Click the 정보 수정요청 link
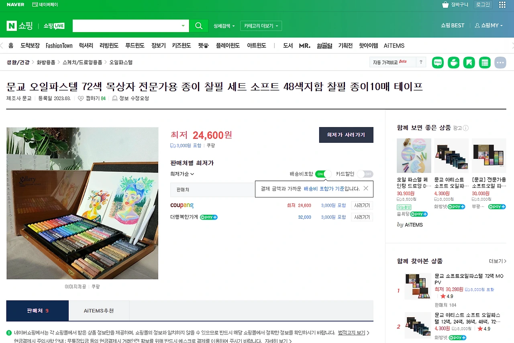This screenshot has width=514, height=343. tap(131, 98)
